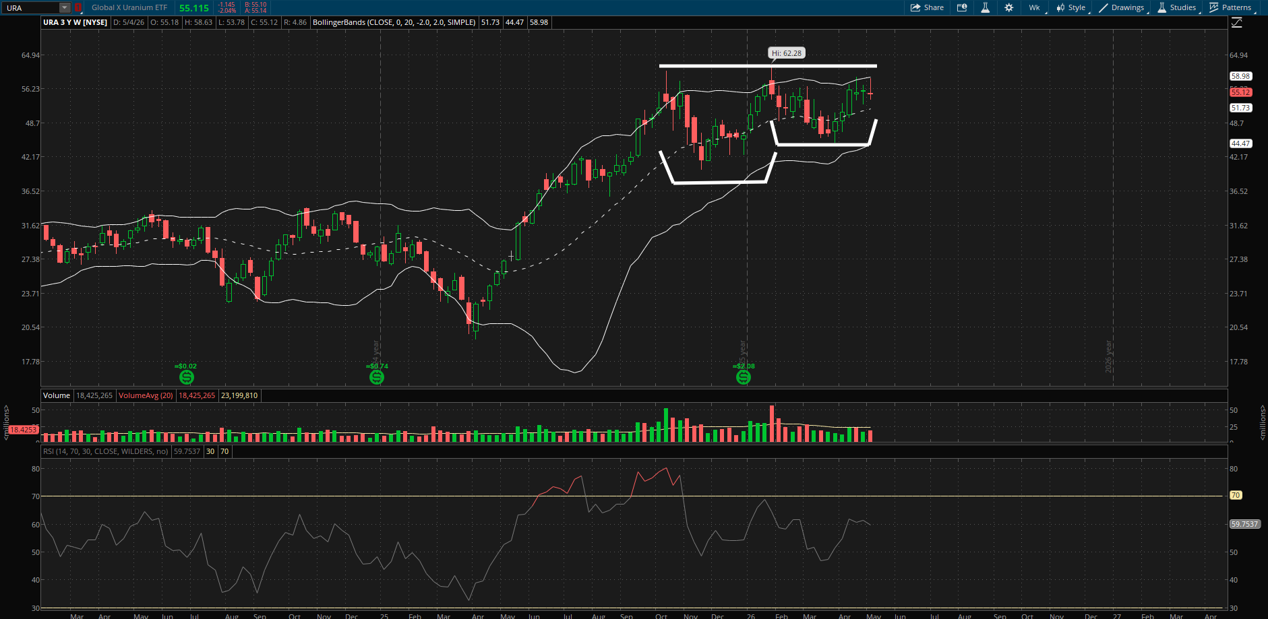
Task: Click the $0.02 dividend marker
Action: pos(186,377)
